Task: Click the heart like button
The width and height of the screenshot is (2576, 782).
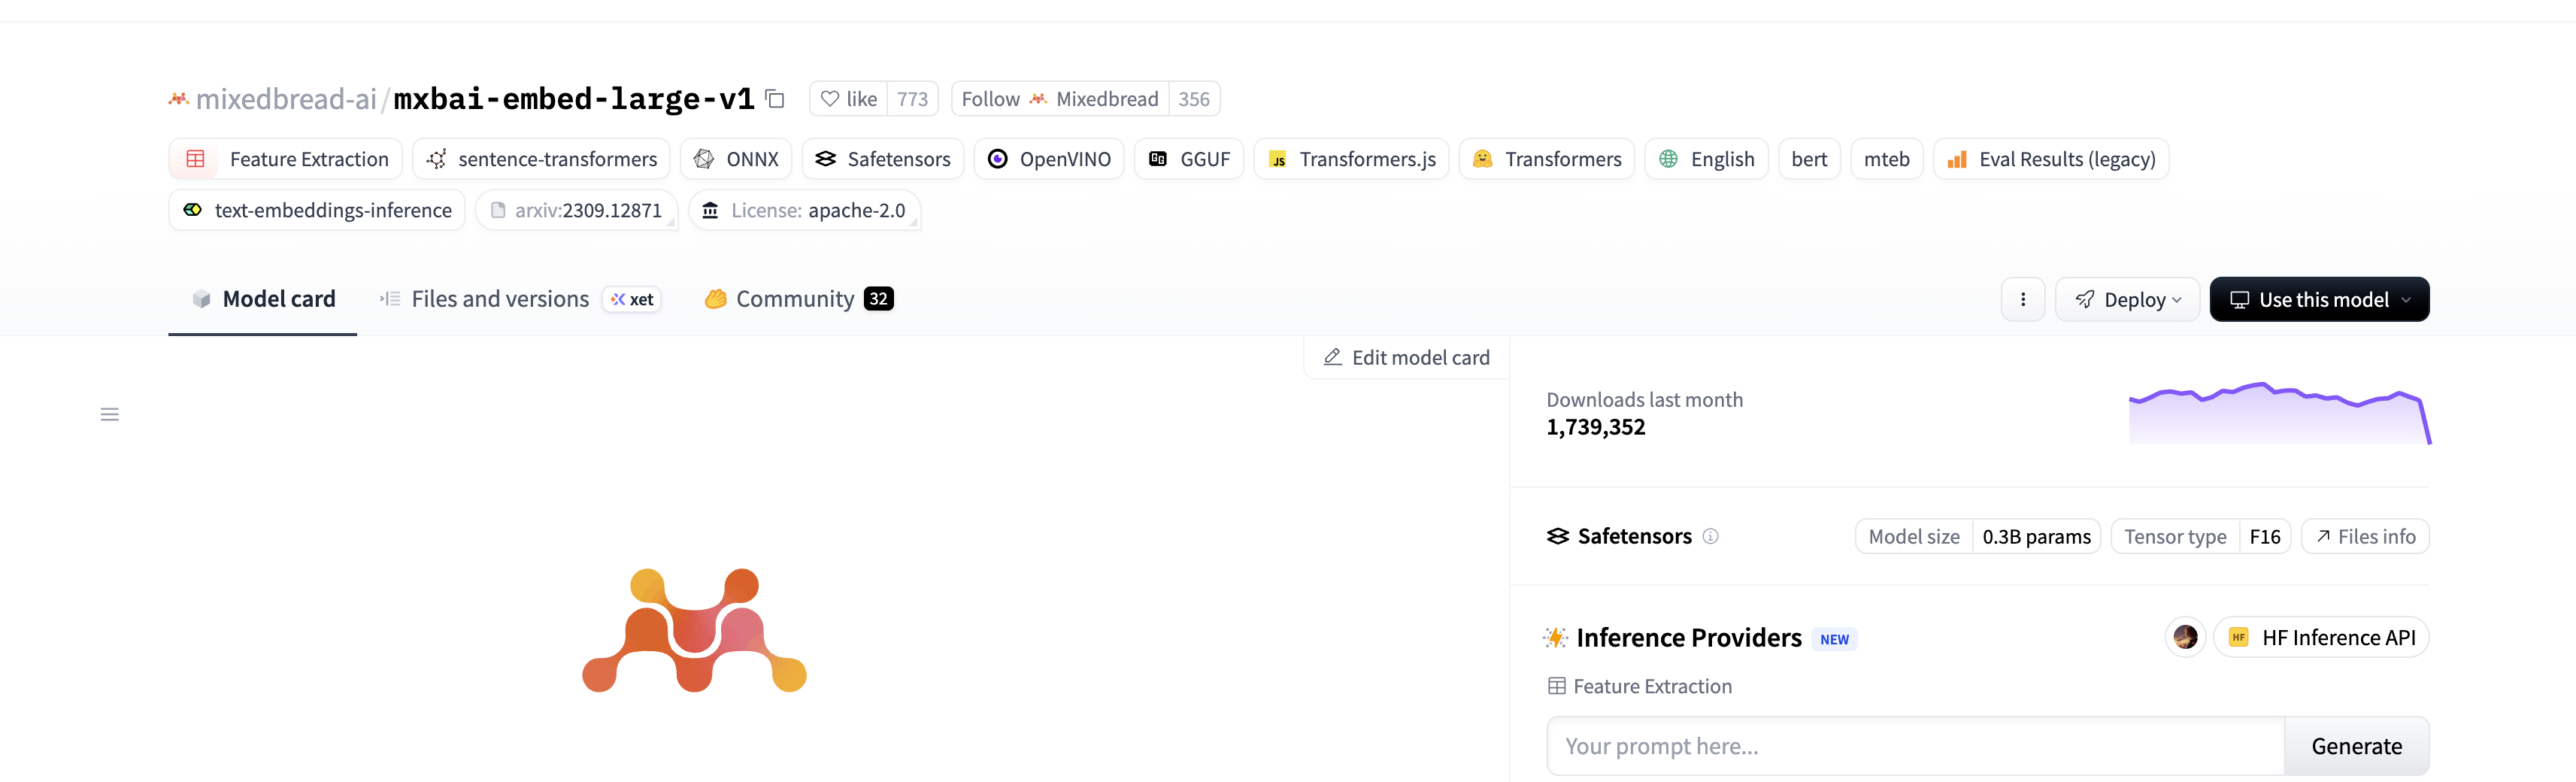Action: 849,99
